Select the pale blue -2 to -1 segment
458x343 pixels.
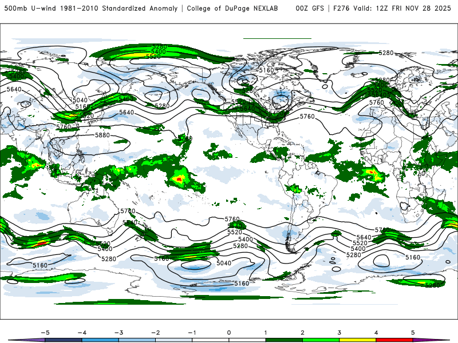click(174, 340)
